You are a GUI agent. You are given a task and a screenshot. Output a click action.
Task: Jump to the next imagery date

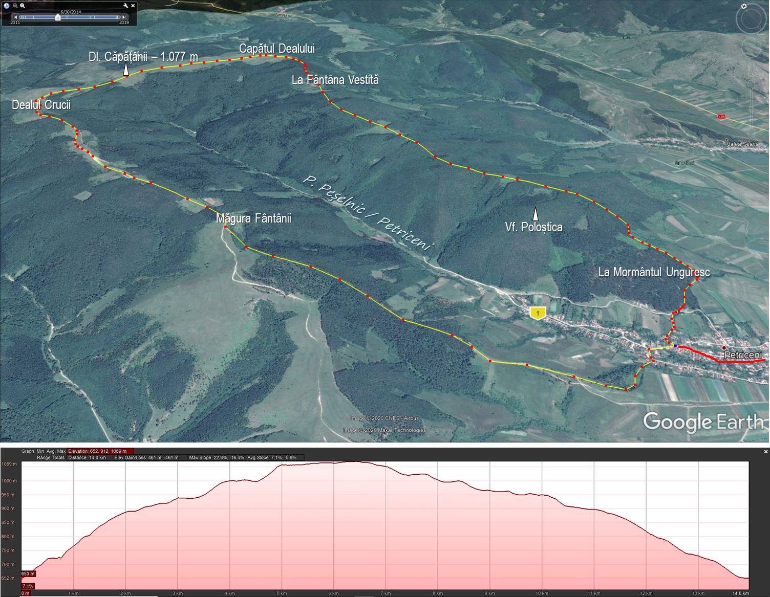[x=123, y=17]
